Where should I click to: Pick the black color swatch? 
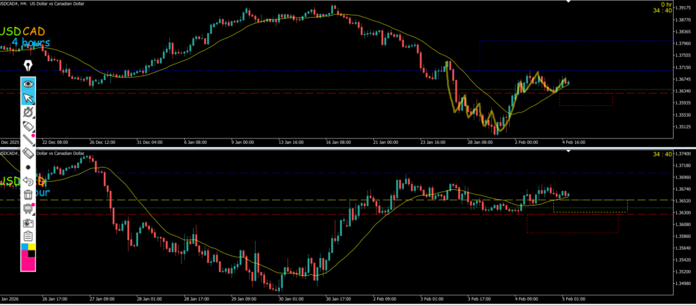tap(32, 254)
